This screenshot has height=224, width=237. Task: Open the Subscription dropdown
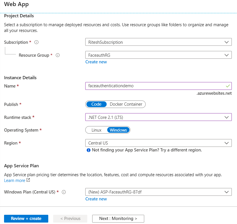point(158,42)
